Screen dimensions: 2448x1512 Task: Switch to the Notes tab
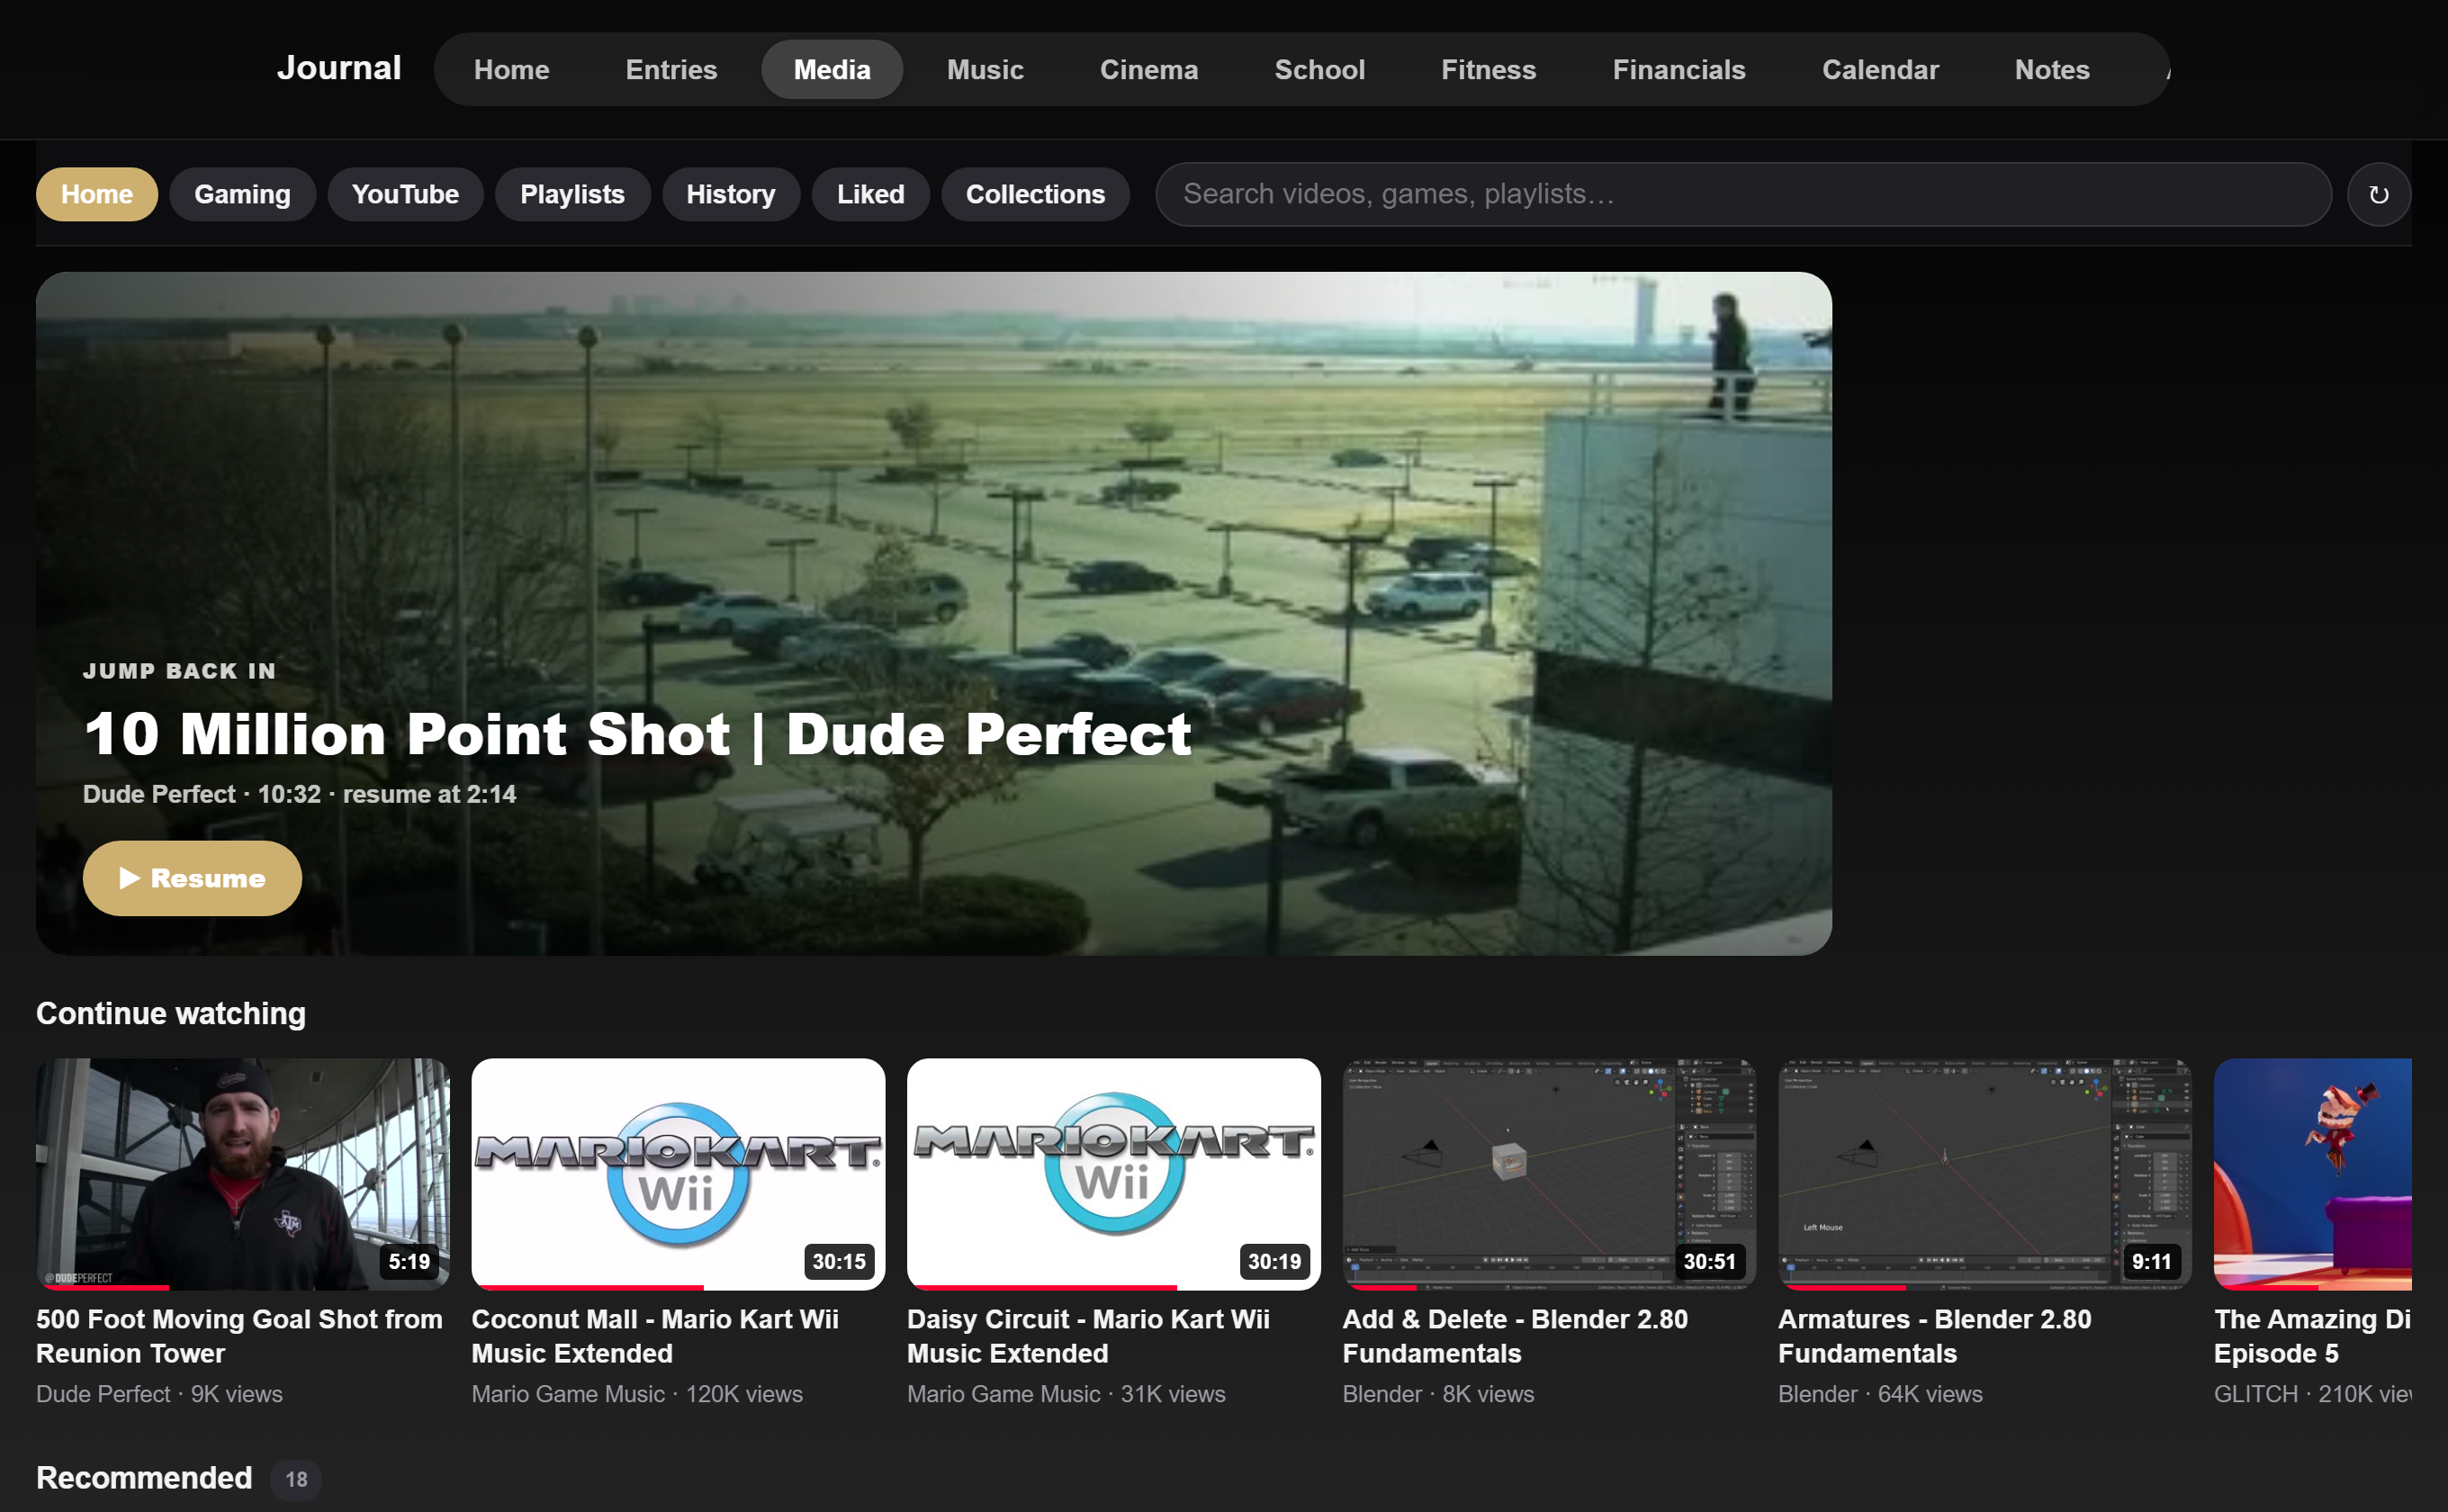(x=2052, y=69)
